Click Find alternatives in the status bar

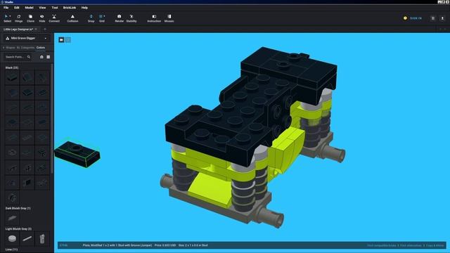(x=411, y=245)
